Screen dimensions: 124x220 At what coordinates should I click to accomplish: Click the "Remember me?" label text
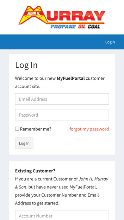pos(35,129)
